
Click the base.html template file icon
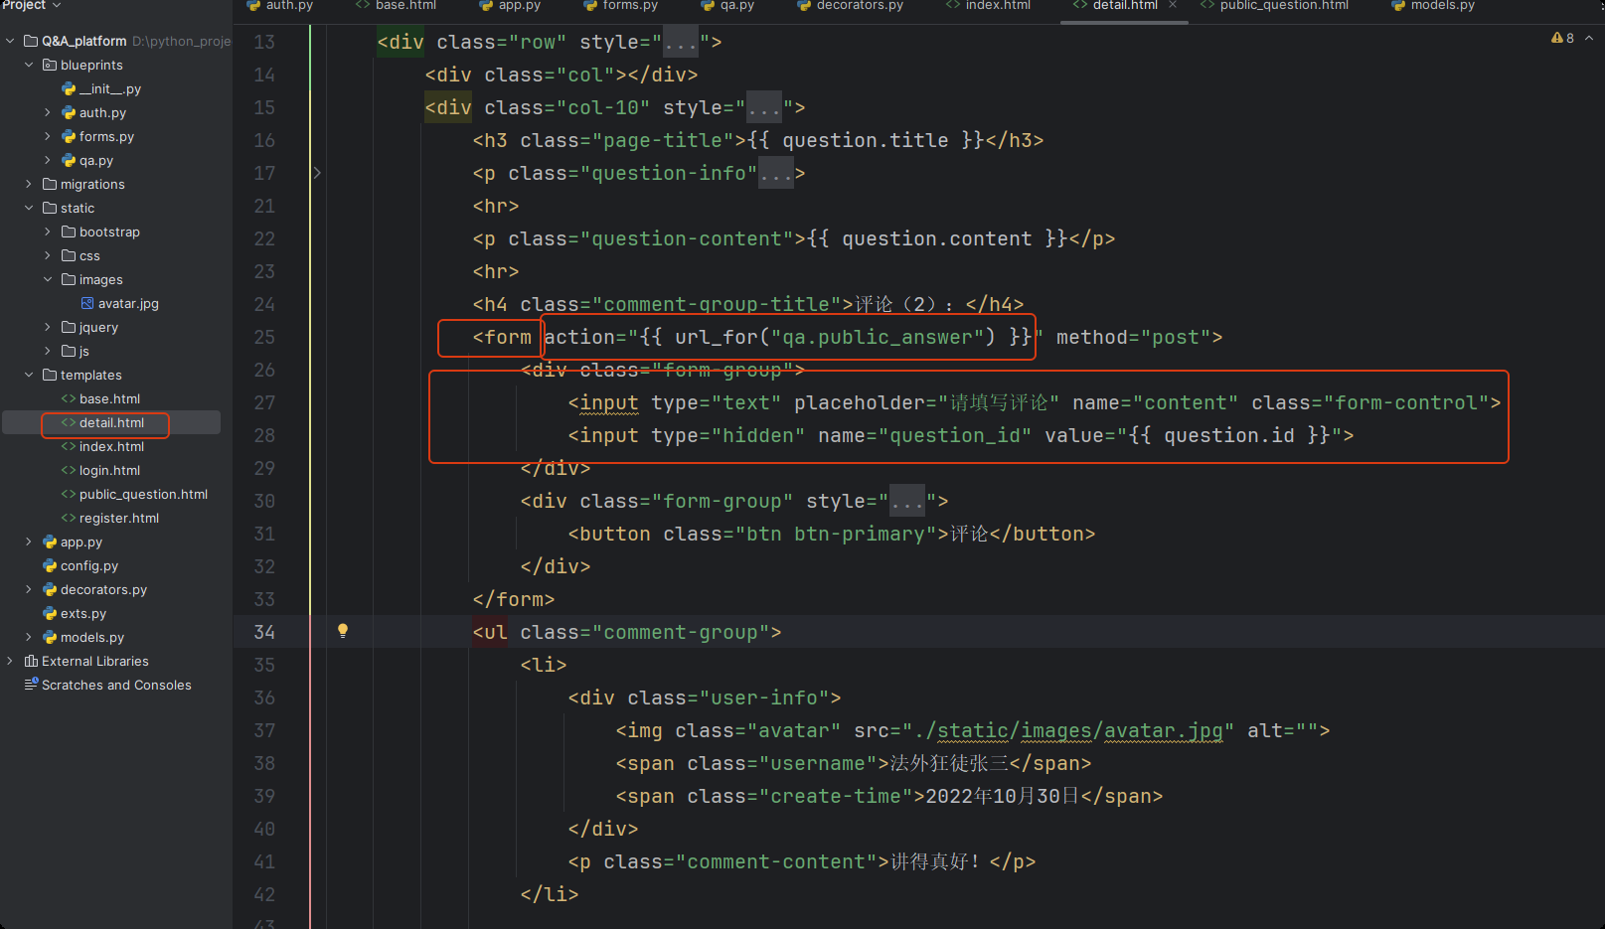69,398
